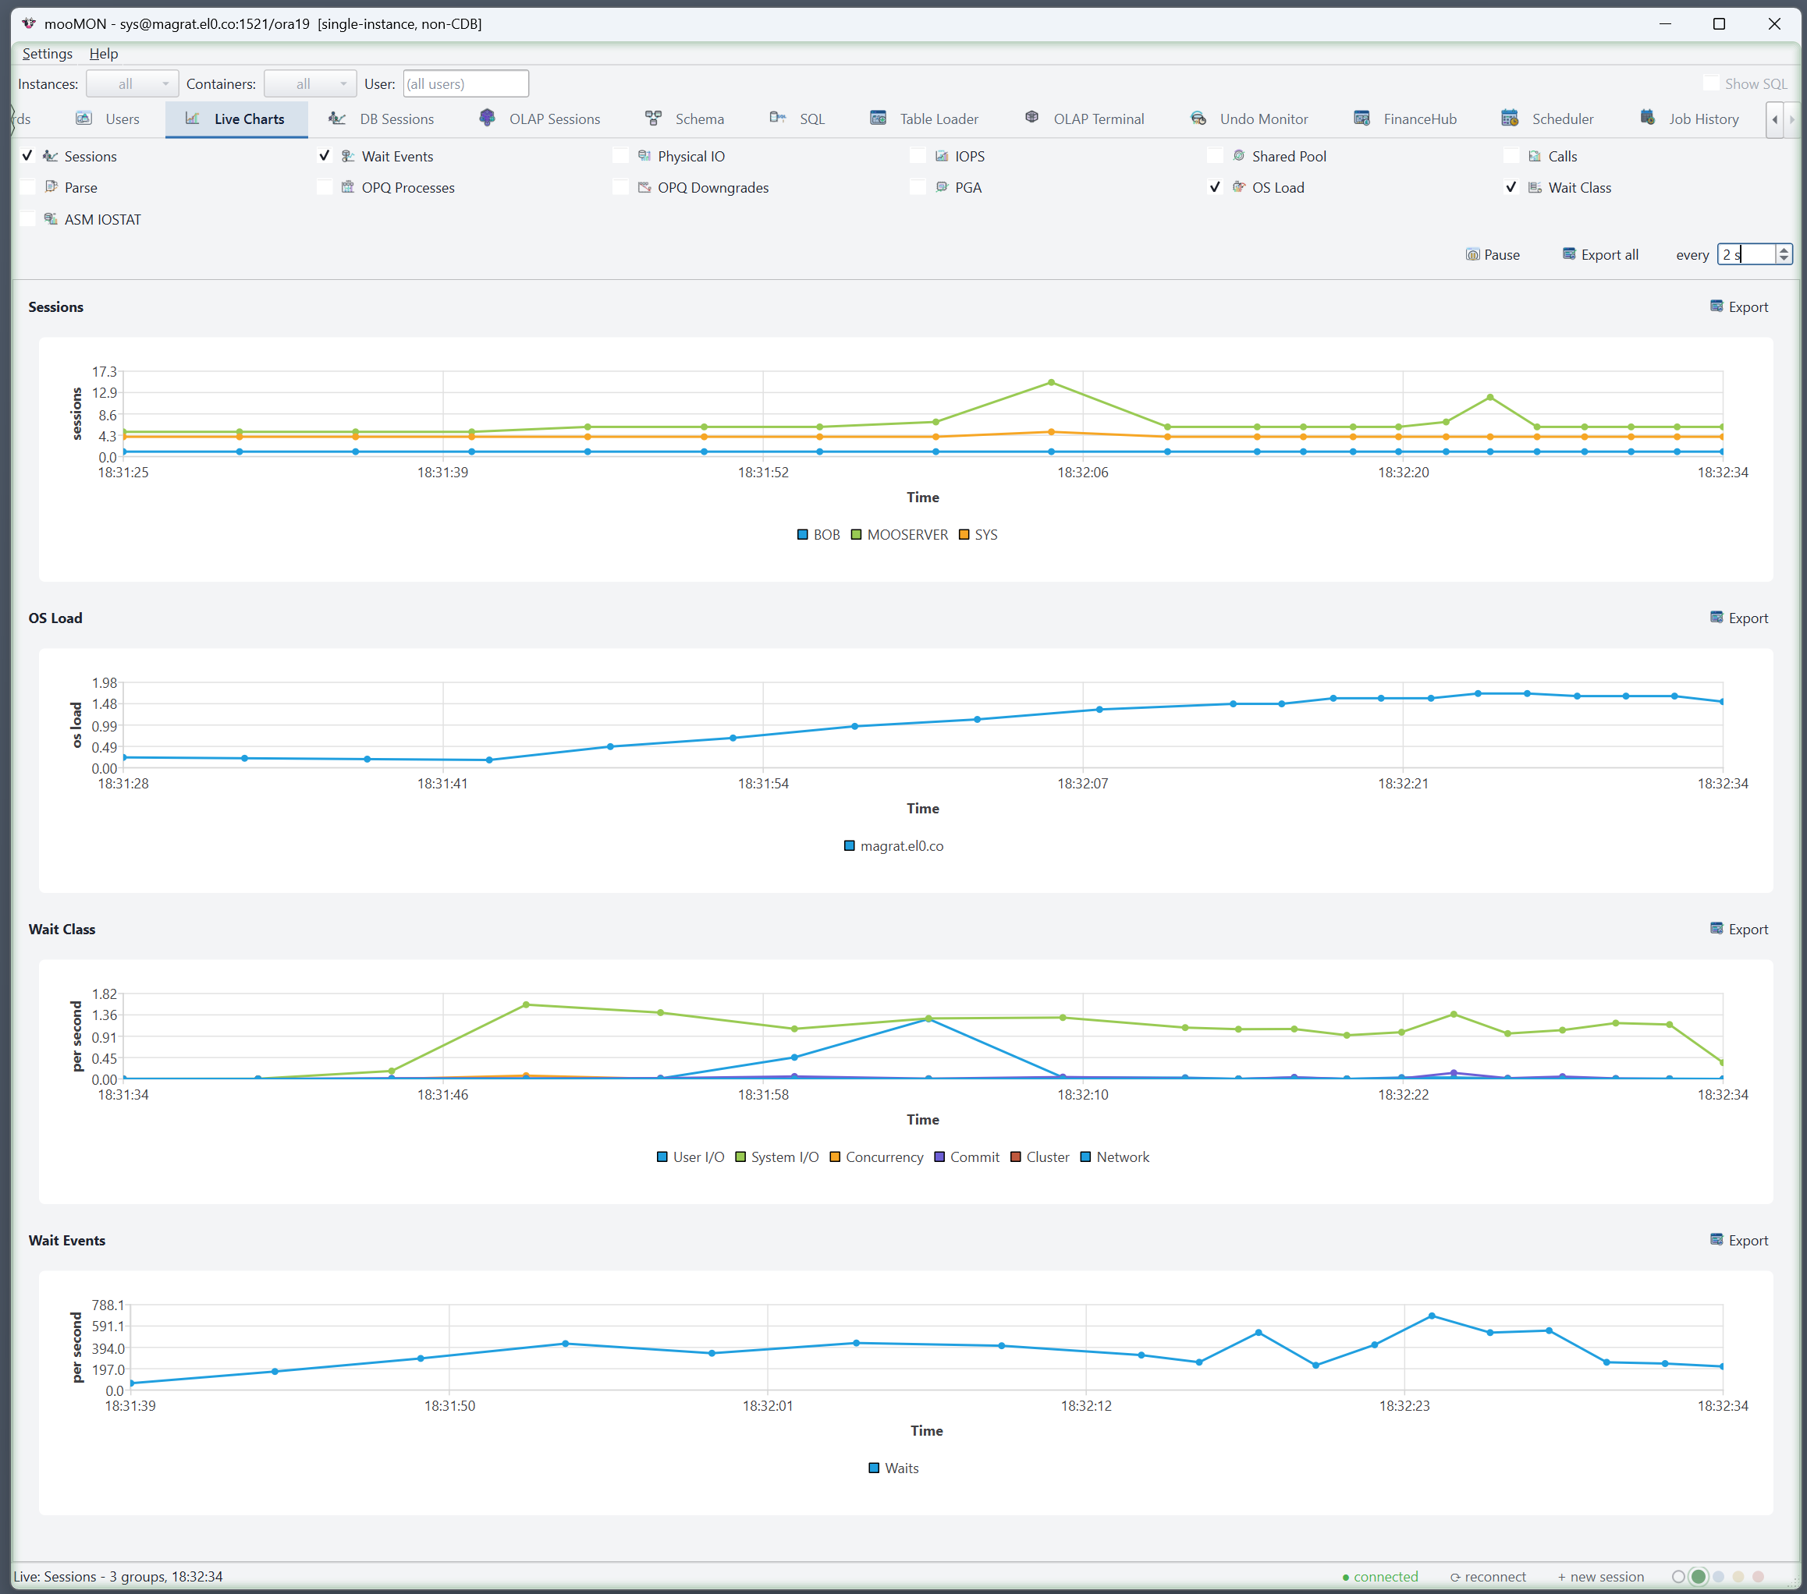Image resolution: width=1807 pixels, height=1594 pixels.
Task: Switch to the DB Sessions tab
Action: [381, 119]
